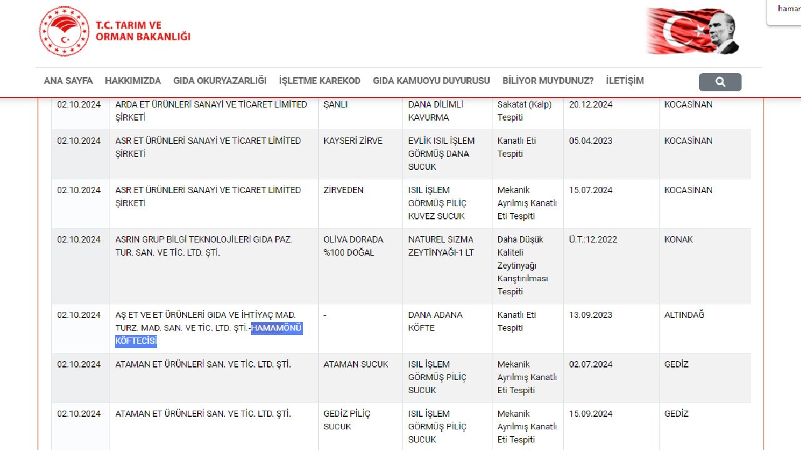Click the search magnifier icon button
The image size is (801, 450).
(x=720, y=82)
